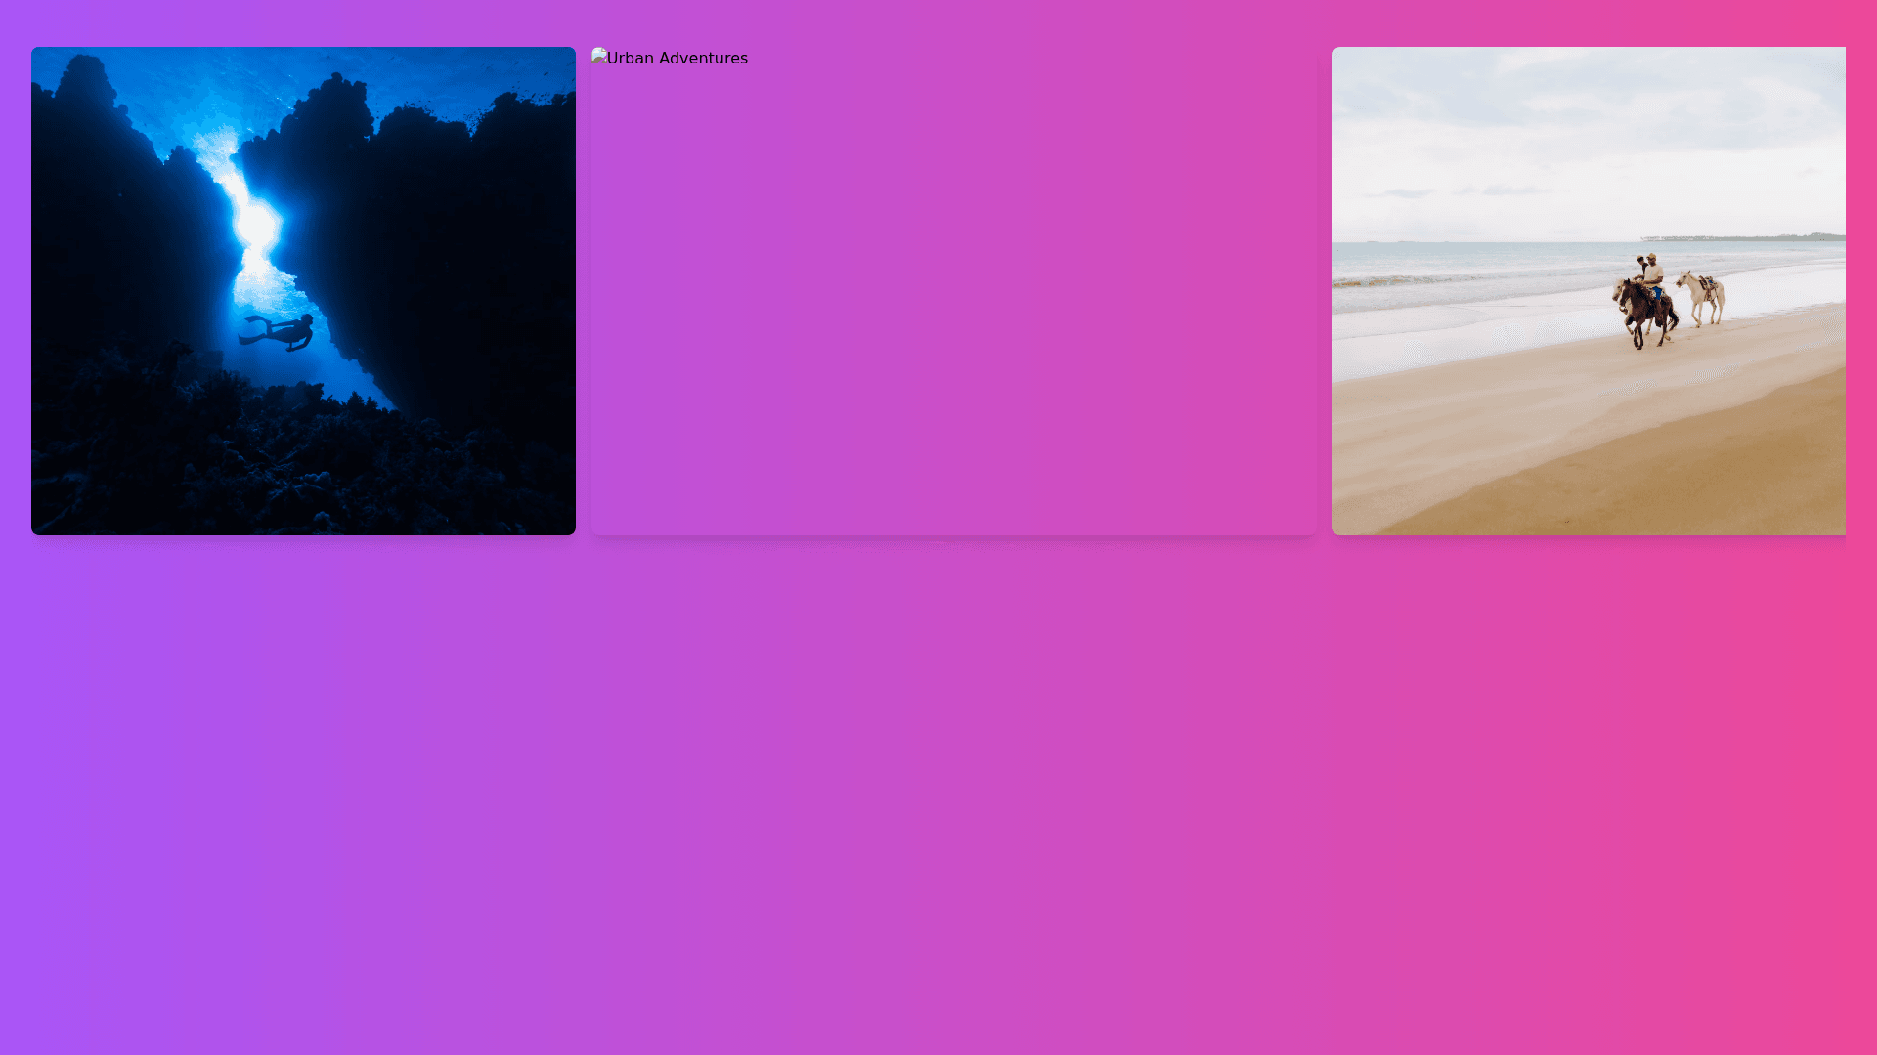The height and width of the screenshot is (1055, 1877).
Task: Click the bright light opening underwater
Action: pos(256,225)
